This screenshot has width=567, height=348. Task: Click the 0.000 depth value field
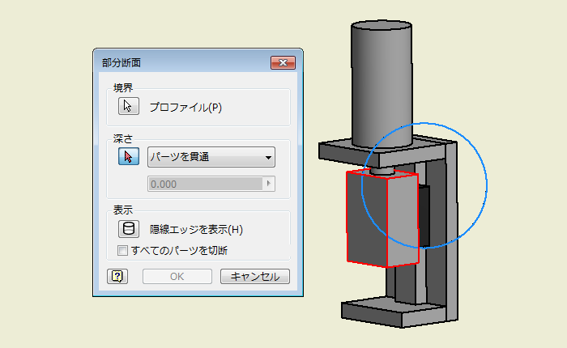pyautogui.click(x=205, y=184)
